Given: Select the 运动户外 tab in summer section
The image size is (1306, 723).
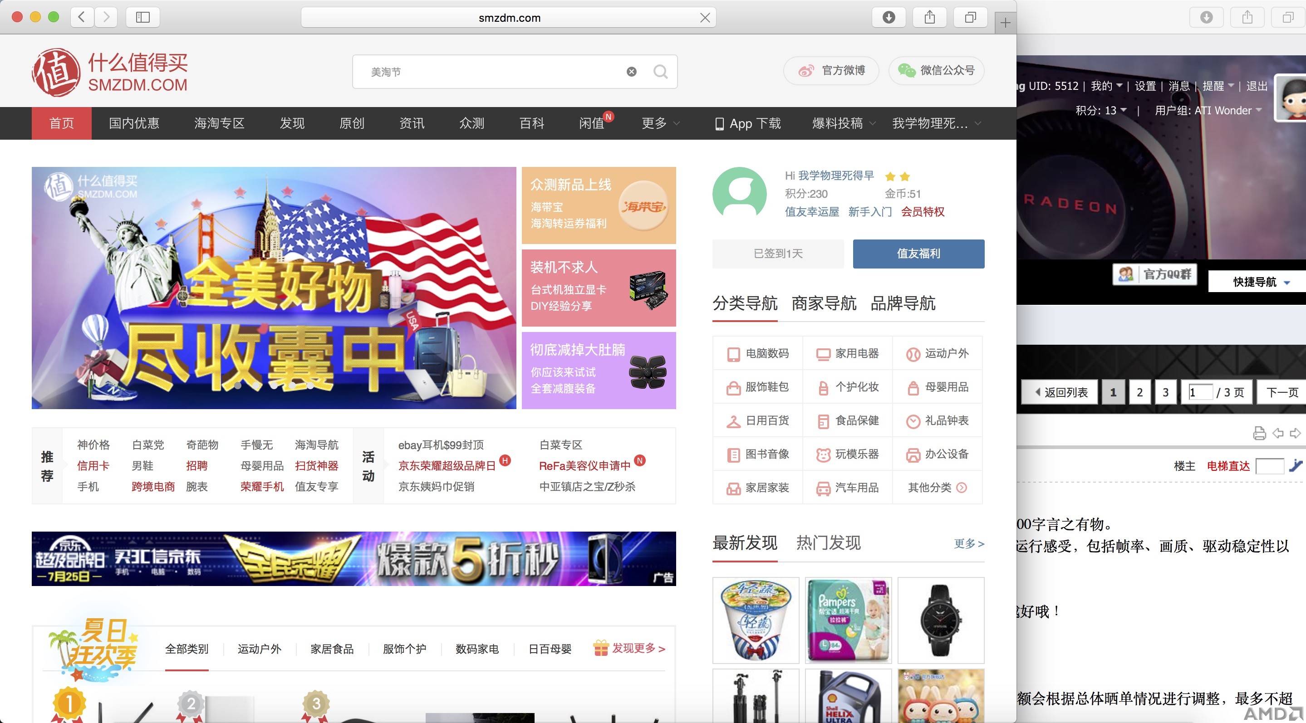Looking at the screenshot, I should click(x=259, y=649).
